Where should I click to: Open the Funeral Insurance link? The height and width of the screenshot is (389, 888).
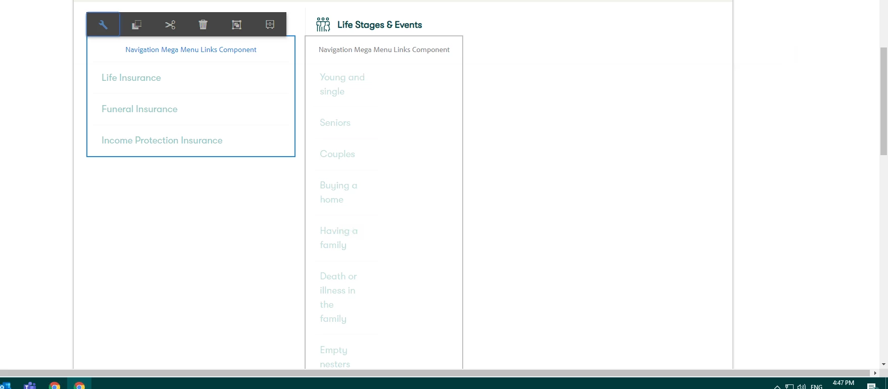coord(139,109)
